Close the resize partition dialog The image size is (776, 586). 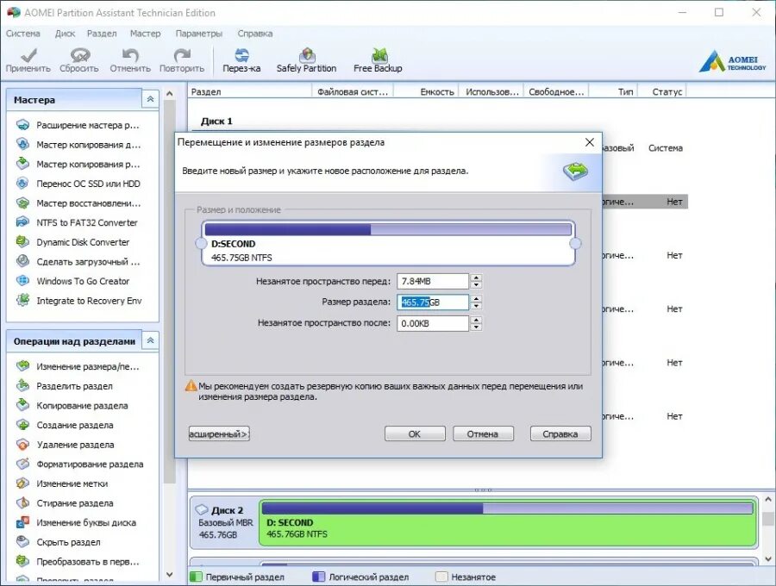590,142
